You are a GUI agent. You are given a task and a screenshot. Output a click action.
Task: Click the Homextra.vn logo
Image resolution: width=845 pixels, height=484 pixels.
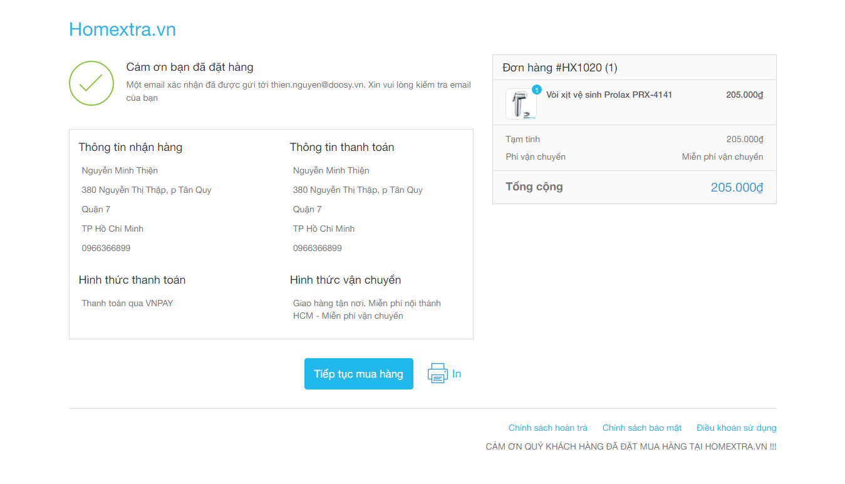(x=122, y=29)
